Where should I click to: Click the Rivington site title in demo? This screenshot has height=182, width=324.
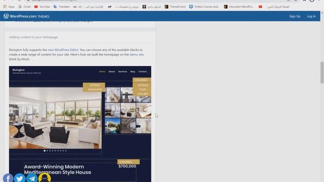19,70
